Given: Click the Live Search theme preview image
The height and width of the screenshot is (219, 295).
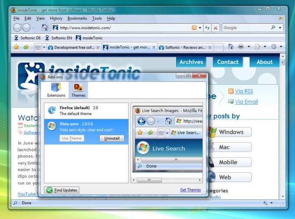Looking at the screenshot, I should pyautogui.click(x=168, y=139).
